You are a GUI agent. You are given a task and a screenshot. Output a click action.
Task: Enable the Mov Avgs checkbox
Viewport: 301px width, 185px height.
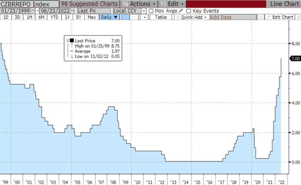pyautogui.click(x=151, y=11)
